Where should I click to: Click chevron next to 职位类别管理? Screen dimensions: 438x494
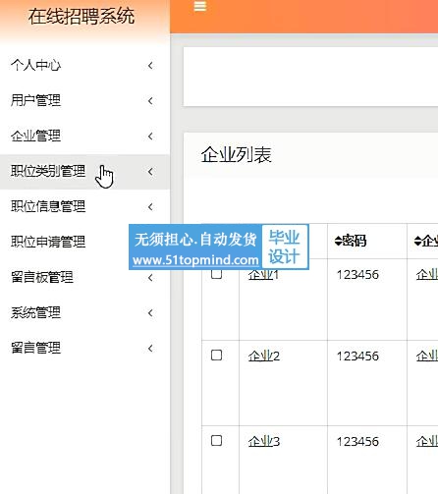pos(150,172)
